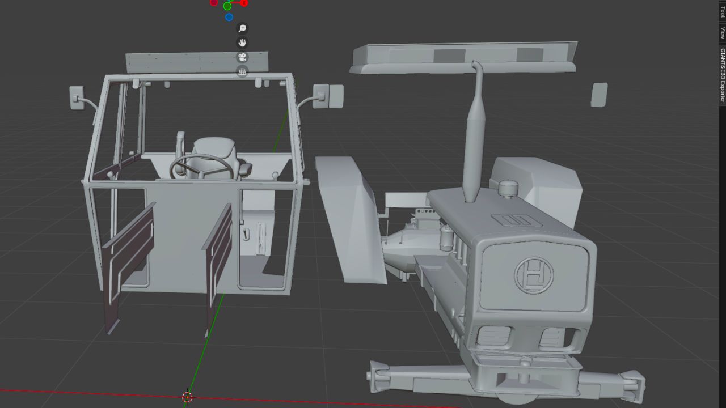The height and width of the screenshot is (408, 726).
Task: Click the green Y axis gizmo circle
Action: [227, 6]
